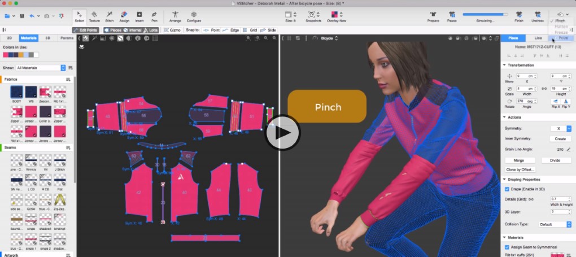
Task: Click the edit grain line angle pencil
Action: [x=569, y=150]
